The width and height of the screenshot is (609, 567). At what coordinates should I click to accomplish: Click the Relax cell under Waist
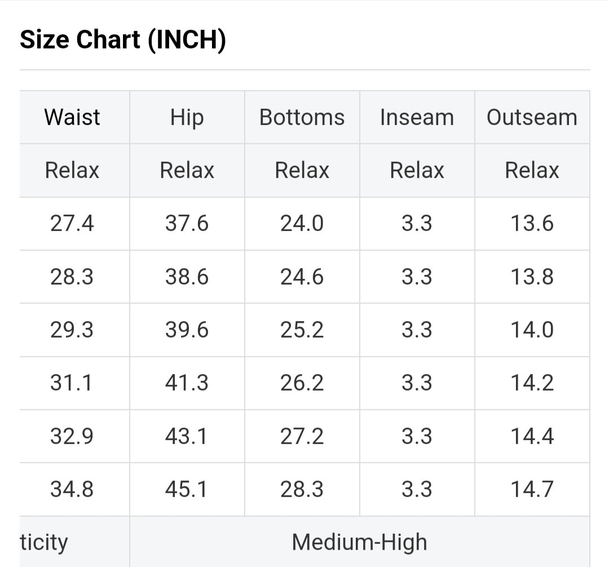[x=72, y=170]
